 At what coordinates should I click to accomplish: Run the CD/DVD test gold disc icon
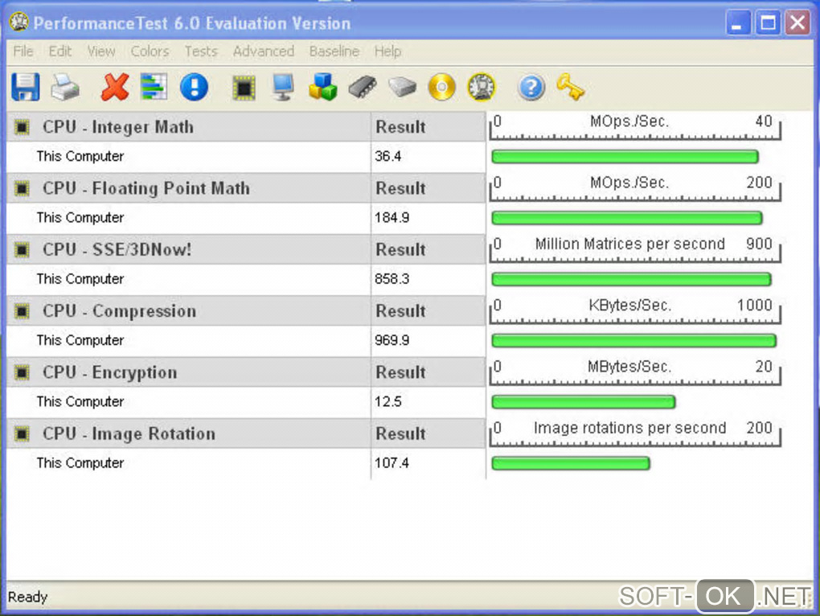442,87
